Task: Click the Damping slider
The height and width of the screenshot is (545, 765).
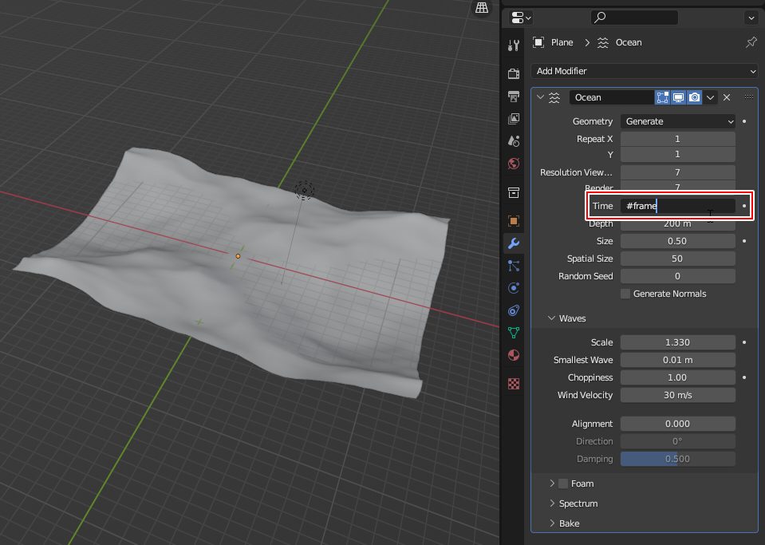Action: tap(677, 459)
